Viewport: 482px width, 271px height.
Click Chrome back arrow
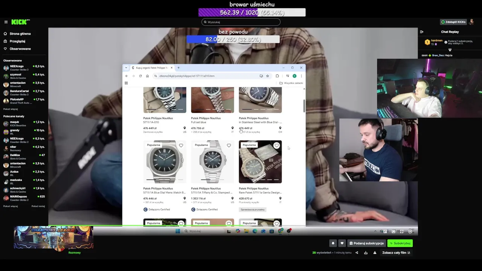pyautogui.click(x=127, y=76)
